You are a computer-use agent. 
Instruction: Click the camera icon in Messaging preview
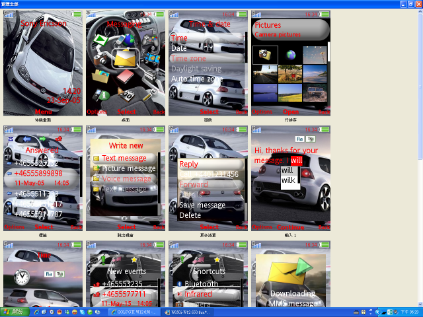point(100,58)
